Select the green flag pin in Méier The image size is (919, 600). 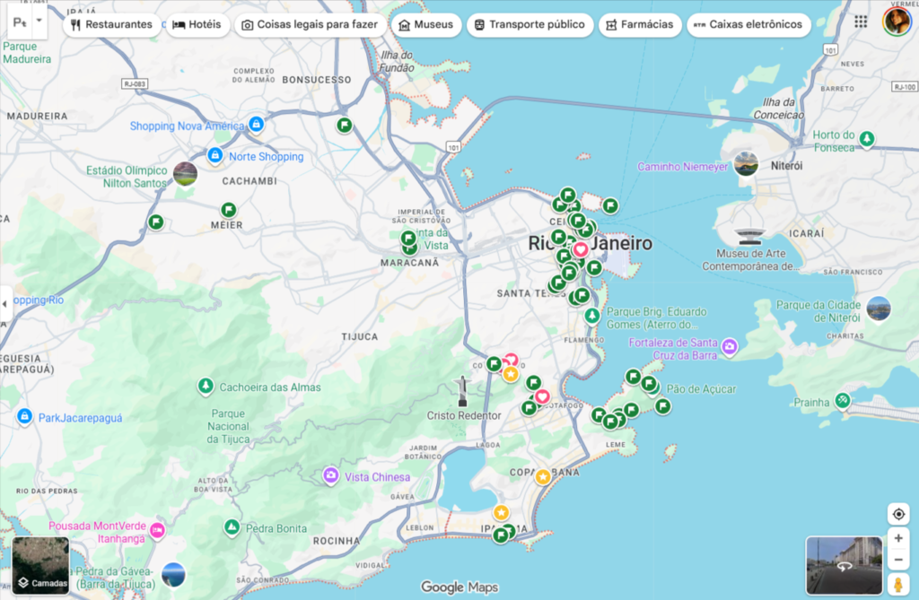pos(229,209)
